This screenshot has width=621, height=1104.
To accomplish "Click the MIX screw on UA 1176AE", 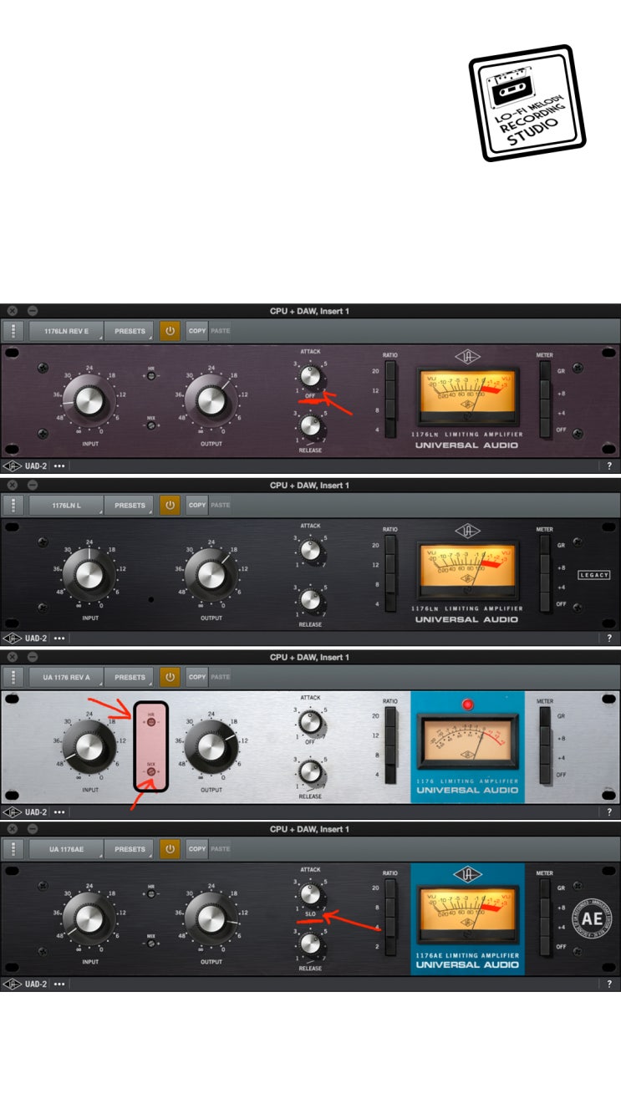I will point(151,944).
